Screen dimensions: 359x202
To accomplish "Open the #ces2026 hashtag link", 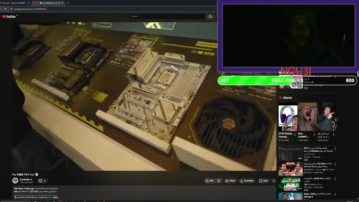I will pyautogui.click(x=39, y=189).
